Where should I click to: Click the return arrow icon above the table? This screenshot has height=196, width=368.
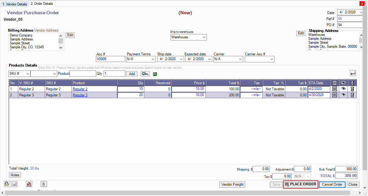coord(353,73)
